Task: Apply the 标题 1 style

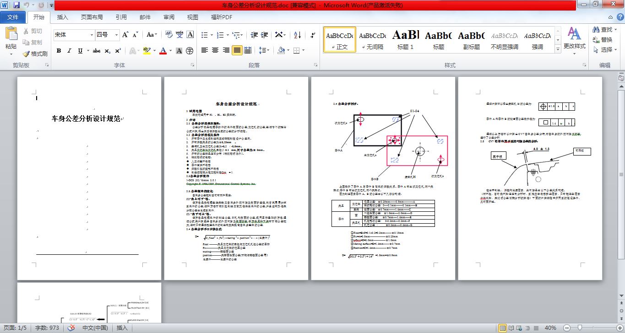Action: click(406, 39)
